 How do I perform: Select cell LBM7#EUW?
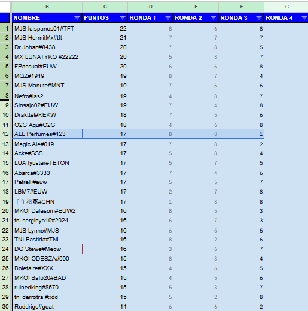pyautogui.click(x=47, y=192)
